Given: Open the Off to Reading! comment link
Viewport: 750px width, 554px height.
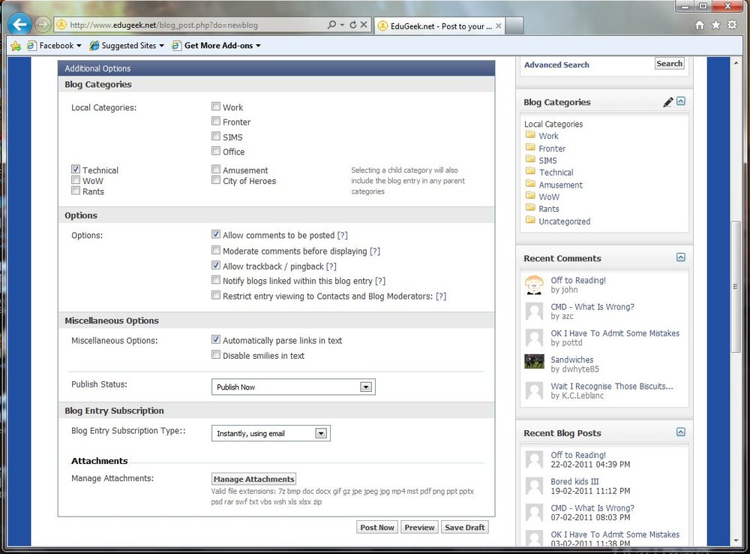Looking at the screenshot, I should click(x=577, y=280).
